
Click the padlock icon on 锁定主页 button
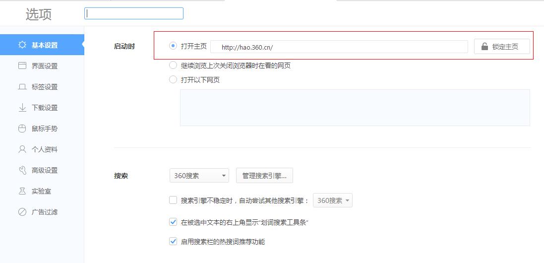click(484, 47)
